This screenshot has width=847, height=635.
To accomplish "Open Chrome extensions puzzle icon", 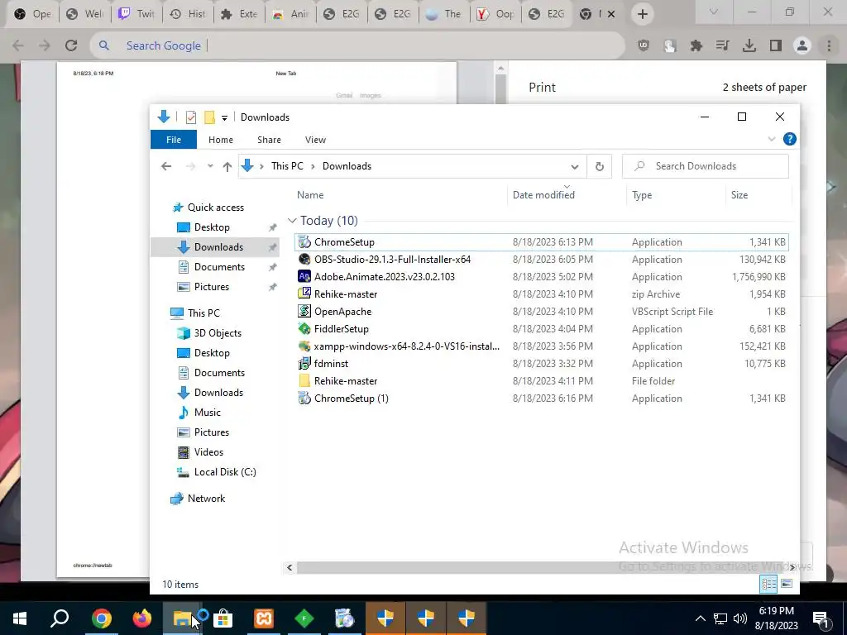I will [696, 46].
